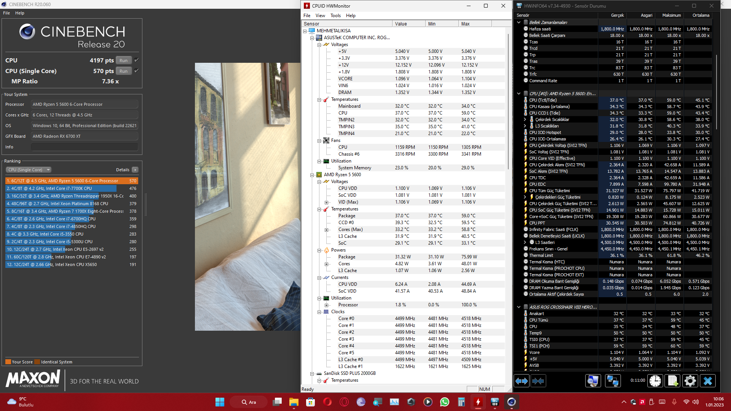
Task: Click HWiNFO collapse columns arrows icon
Action: (538, 381)
